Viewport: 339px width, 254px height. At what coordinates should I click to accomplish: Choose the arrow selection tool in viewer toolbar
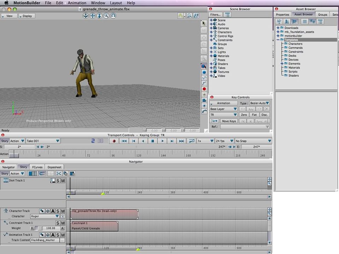click(204, 23)
